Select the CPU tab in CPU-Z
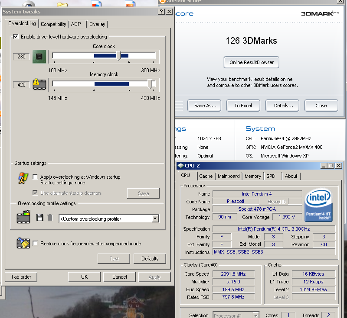 click(x=186, y=175)
